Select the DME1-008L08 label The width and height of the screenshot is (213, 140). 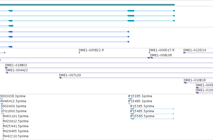click(161, 55)
